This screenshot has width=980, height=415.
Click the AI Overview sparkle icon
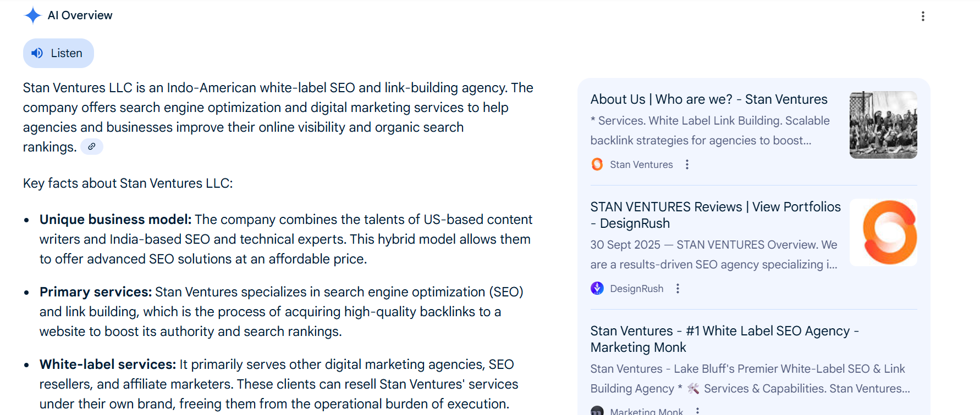[33, 15]
